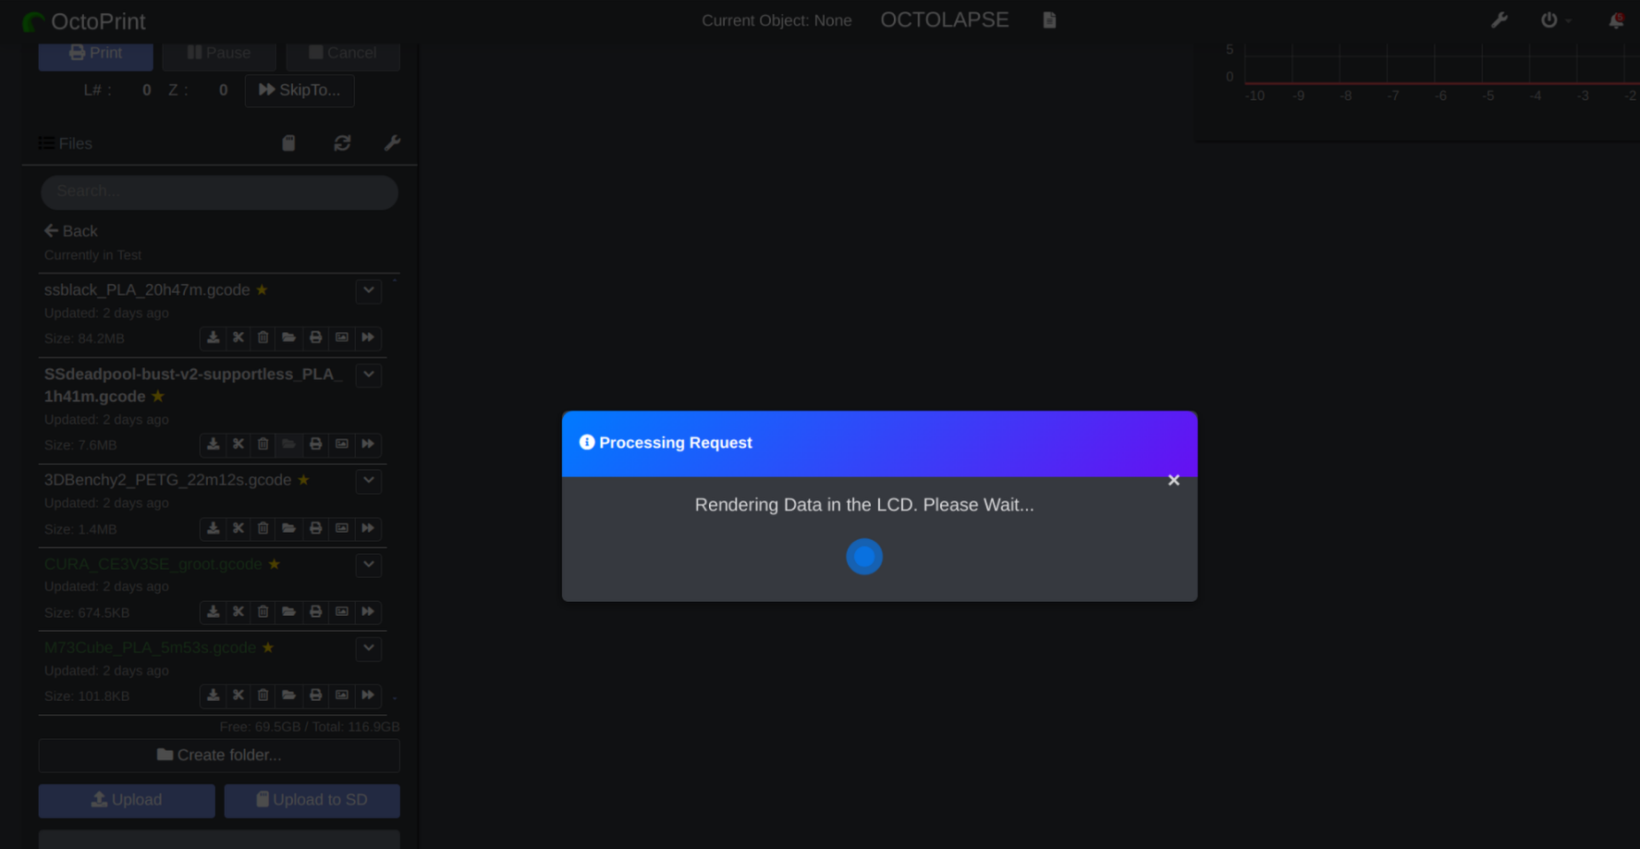Click the Files panel heading
The image size is (1640, 849).
66,144
